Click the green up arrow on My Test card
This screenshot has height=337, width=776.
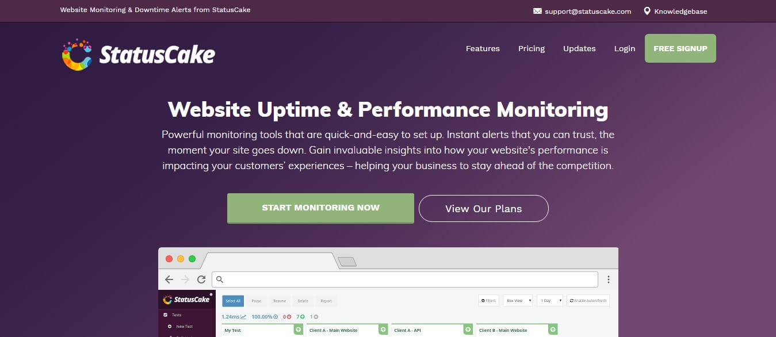click(x=299, y=330)
